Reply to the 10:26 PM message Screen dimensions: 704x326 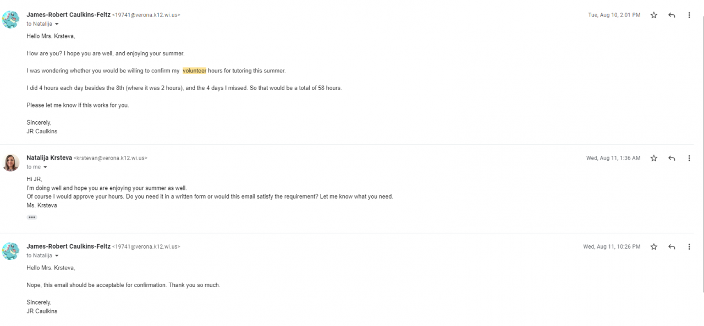[672, 247]
